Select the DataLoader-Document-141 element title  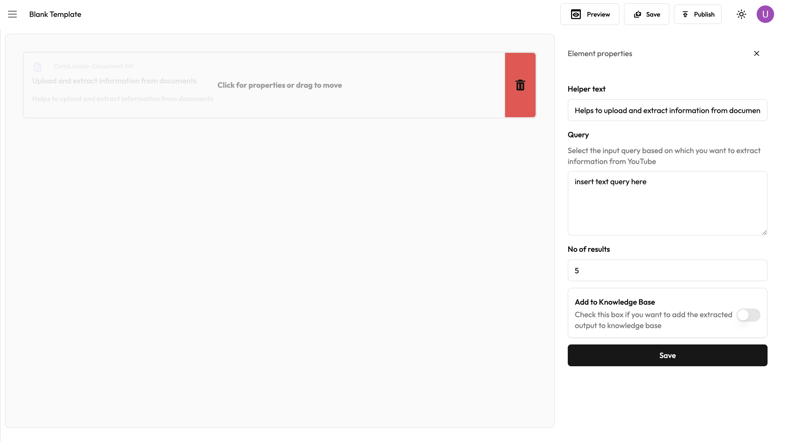pos(93,66)
